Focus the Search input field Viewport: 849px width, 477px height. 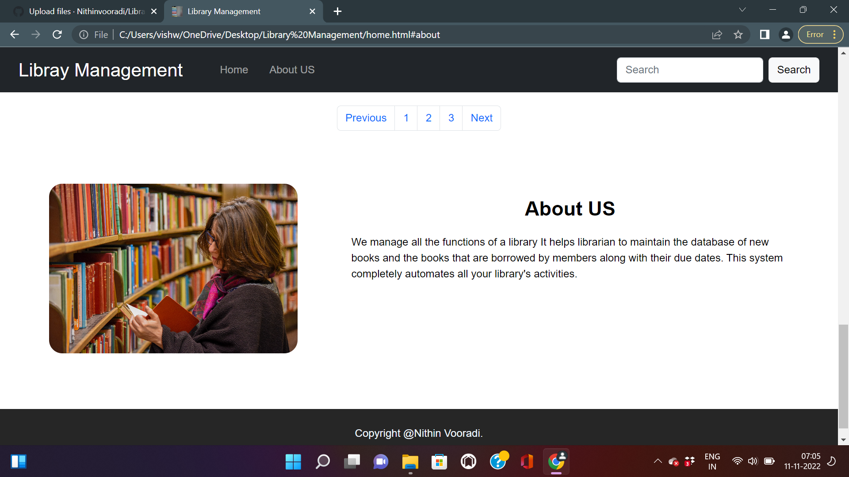[x=690, y=70]
